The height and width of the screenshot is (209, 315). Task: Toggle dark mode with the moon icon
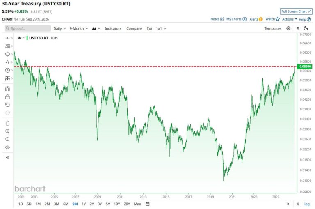pyautogui.click(x=306, y=28)
